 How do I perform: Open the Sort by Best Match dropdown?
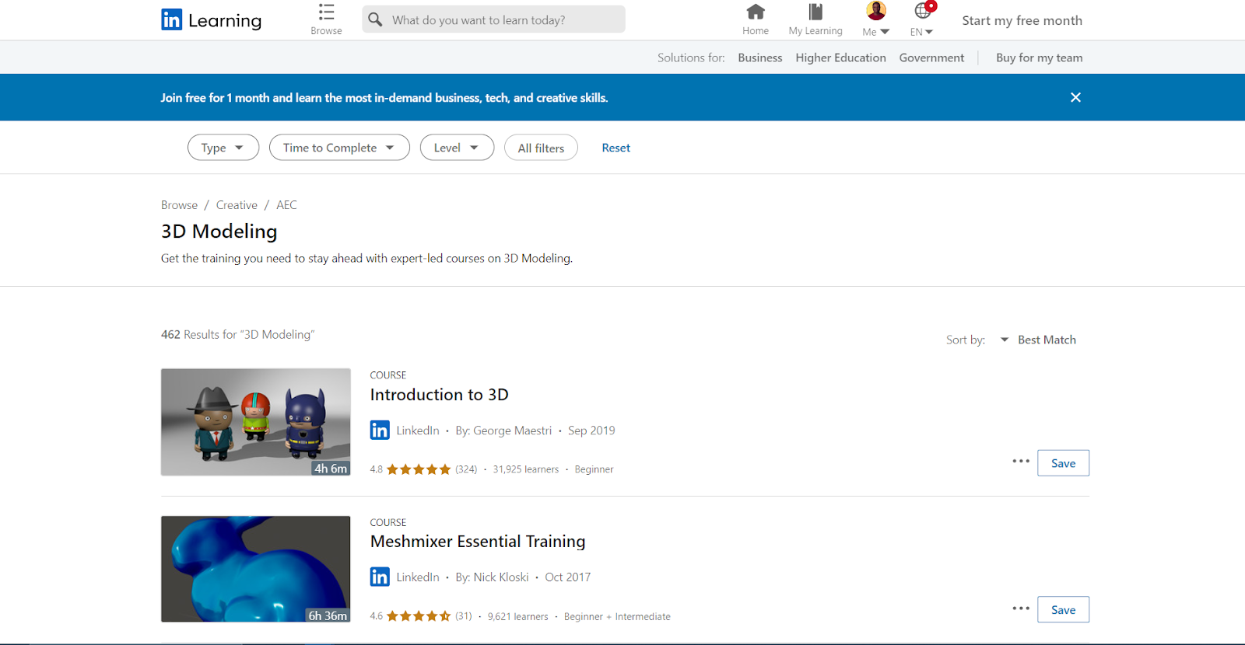pos(1039,340)
